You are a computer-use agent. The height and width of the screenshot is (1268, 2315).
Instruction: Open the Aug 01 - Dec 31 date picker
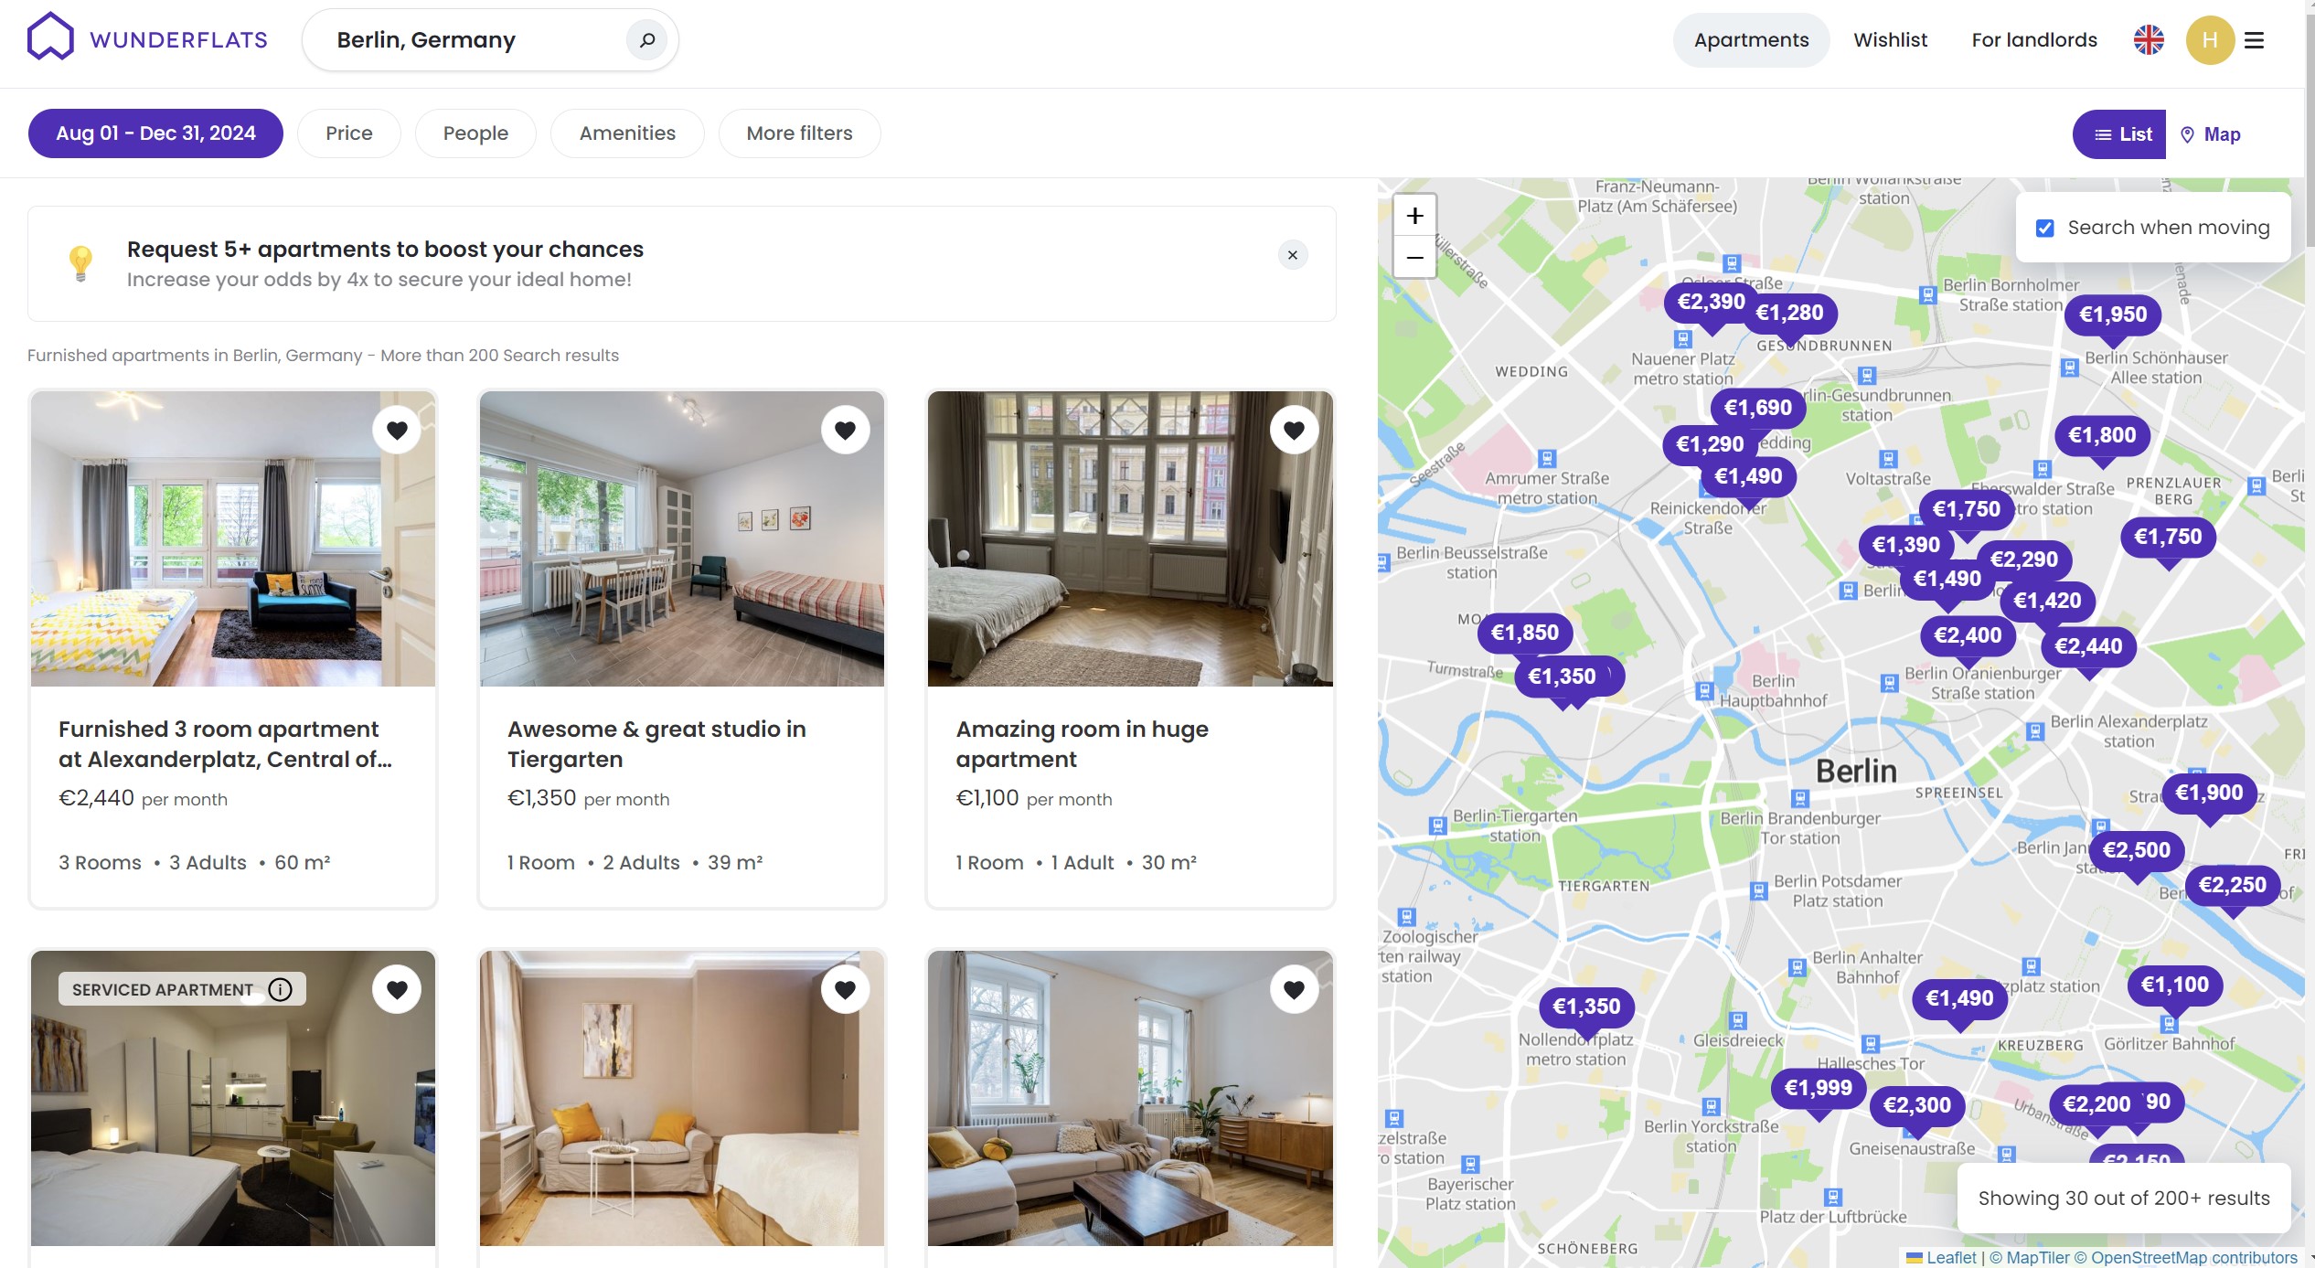(x=155, y=133)
